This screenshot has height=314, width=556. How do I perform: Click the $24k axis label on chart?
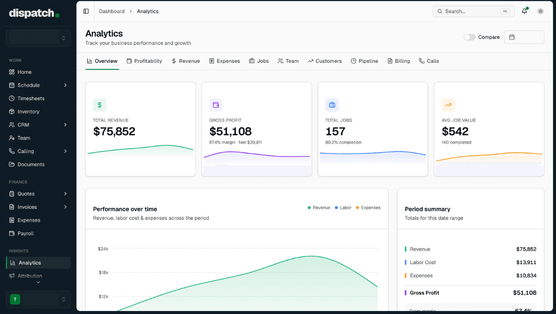click(103, 249)
